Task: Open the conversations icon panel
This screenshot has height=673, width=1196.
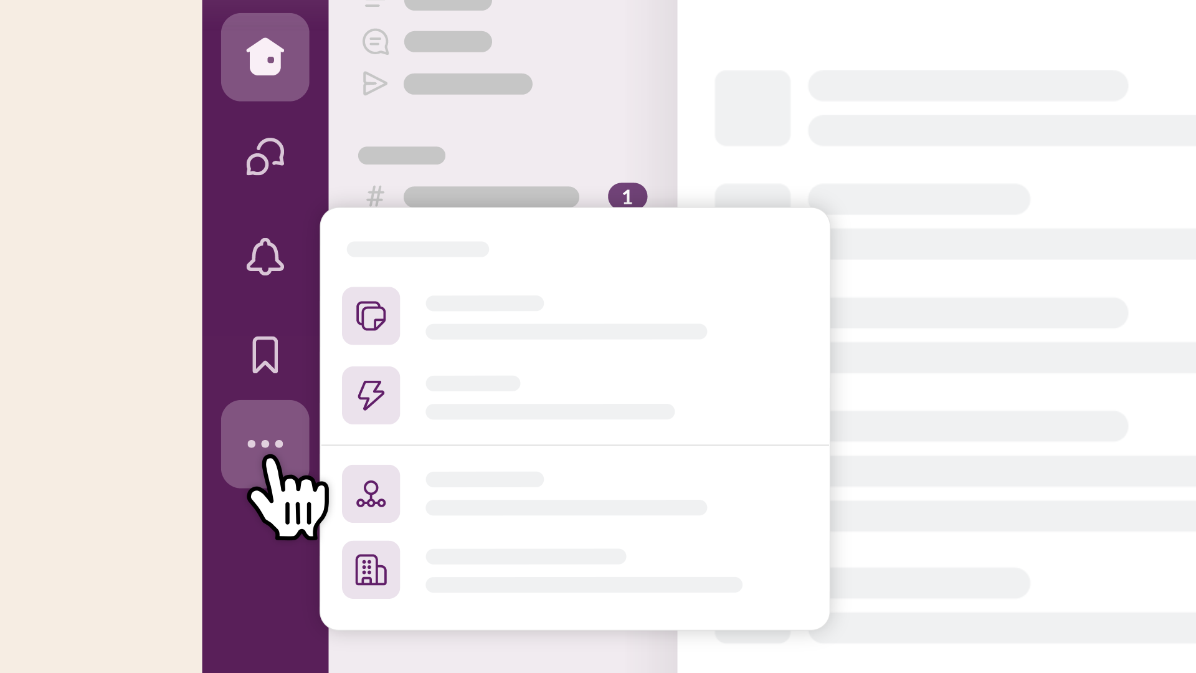Action: pos(265,156)
